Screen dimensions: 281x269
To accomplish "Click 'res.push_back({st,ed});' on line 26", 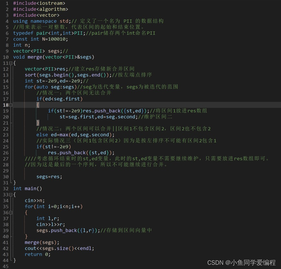I will [x=81, y=153].
